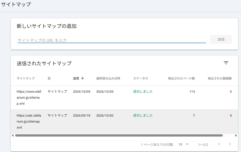The image size is (241, 152).
Task: Click the horizontal scrollbar thumb
Action: coord(119,135)
